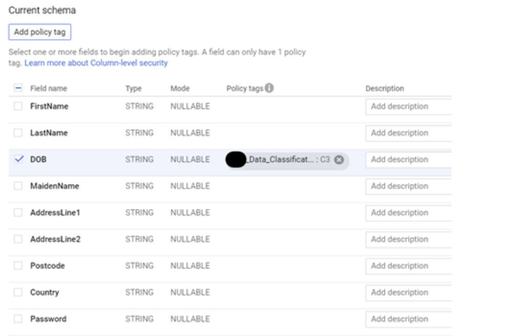Click the Password description input field
Screen dimensions: 514x336
(x=408, y=319)
